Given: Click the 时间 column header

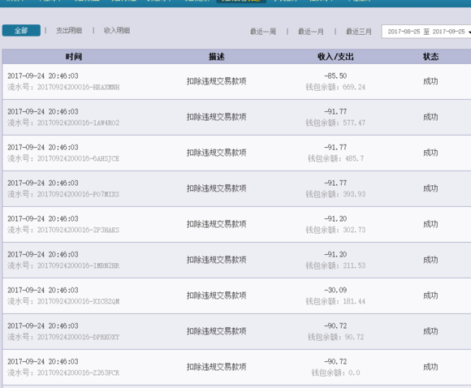Looking at the screenshot, I should coord(74,57).
